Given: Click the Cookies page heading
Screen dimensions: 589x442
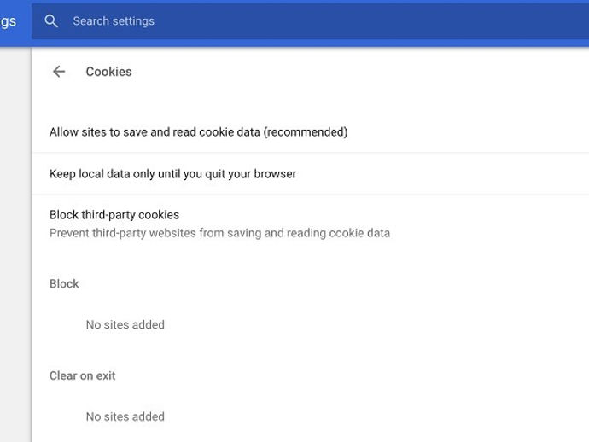Looking at the screenshot, I should [x=108, y=72].
